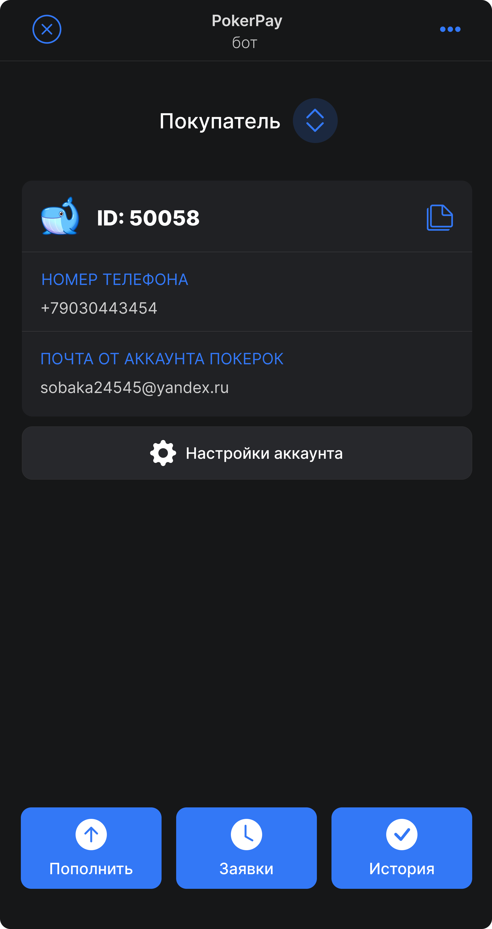Click the clock icon for requests
The height and width of the screenshot is (929, 492).
tap(246, 835)
